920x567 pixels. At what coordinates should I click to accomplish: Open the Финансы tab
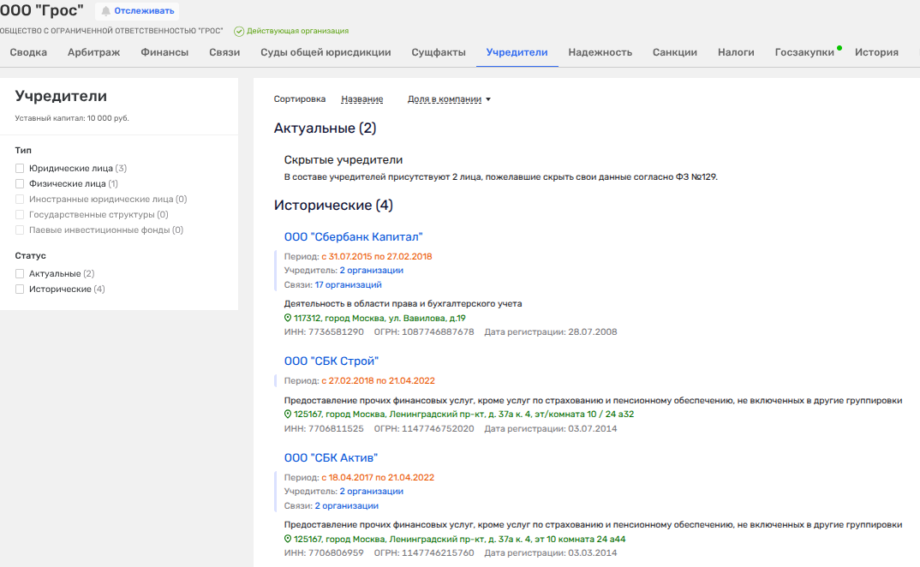pyautogui.click(x=164, y=52)
